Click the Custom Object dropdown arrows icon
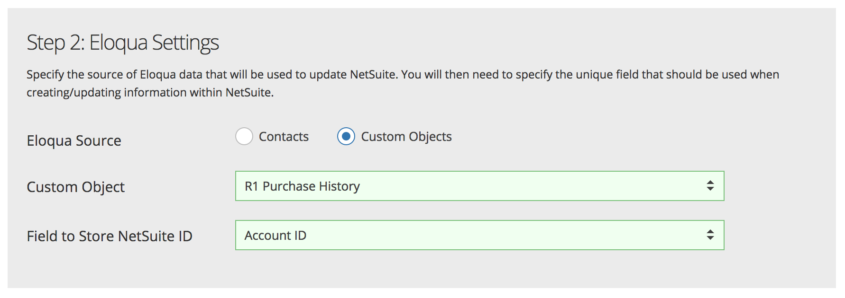 pos(710,186)
